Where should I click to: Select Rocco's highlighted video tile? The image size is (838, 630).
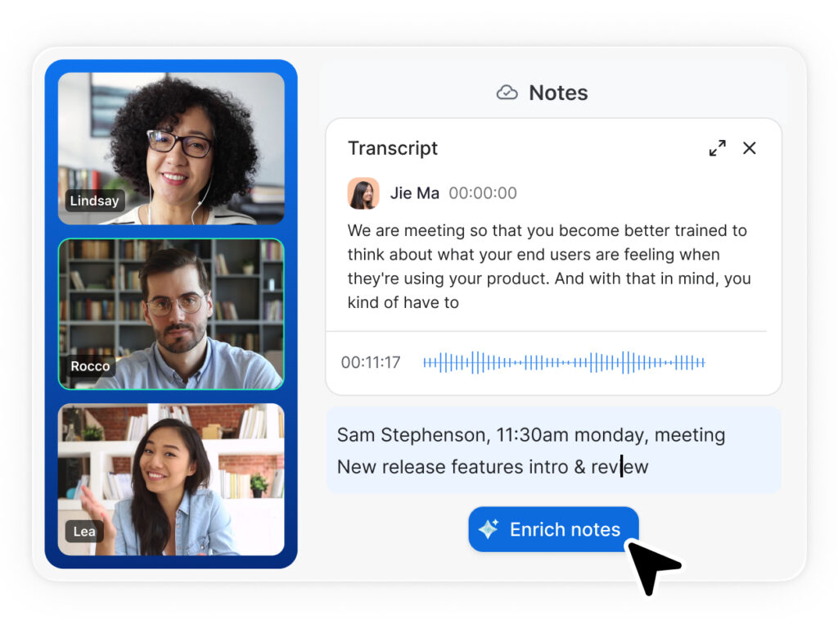[x=171, y=313]
